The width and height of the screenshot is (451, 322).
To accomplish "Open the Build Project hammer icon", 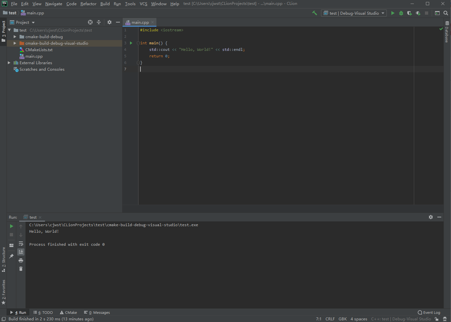I will pos(315,13).
